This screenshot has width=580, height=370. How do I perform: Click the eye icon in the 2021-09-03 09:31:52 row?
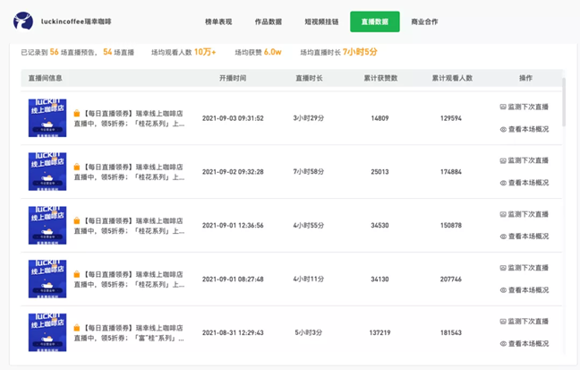click(x=503, y=129)
